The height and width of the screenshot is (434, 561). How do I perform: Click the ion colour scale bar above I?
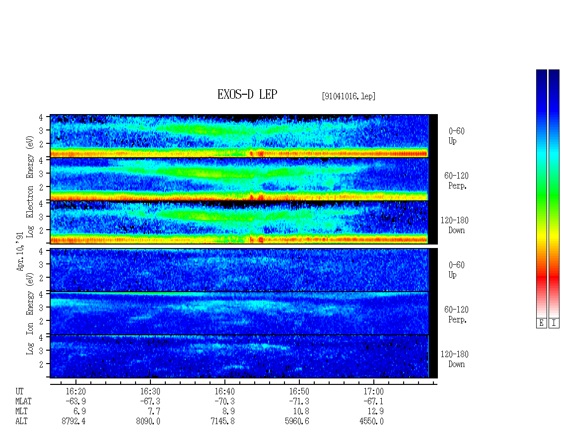point(554,193)
